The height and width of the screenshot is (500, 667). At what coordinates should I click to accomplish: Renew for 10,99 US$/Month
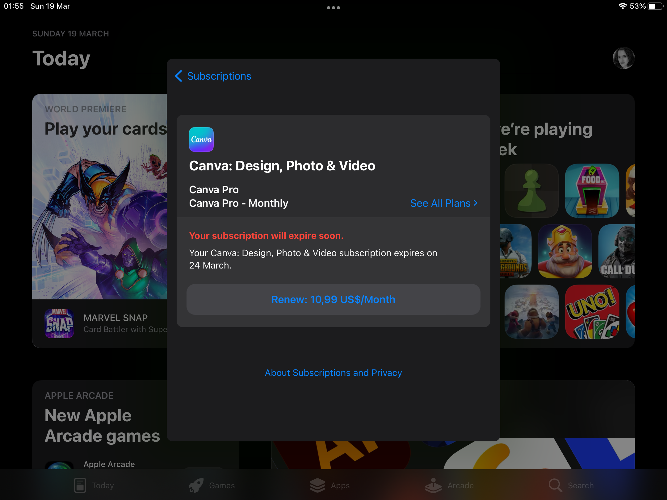[333, 299]
